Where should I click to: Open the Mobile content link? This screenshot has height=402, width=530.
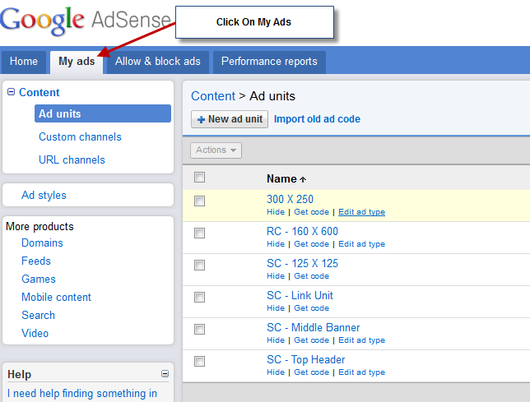pyautogui.click(x=57, y=297)
